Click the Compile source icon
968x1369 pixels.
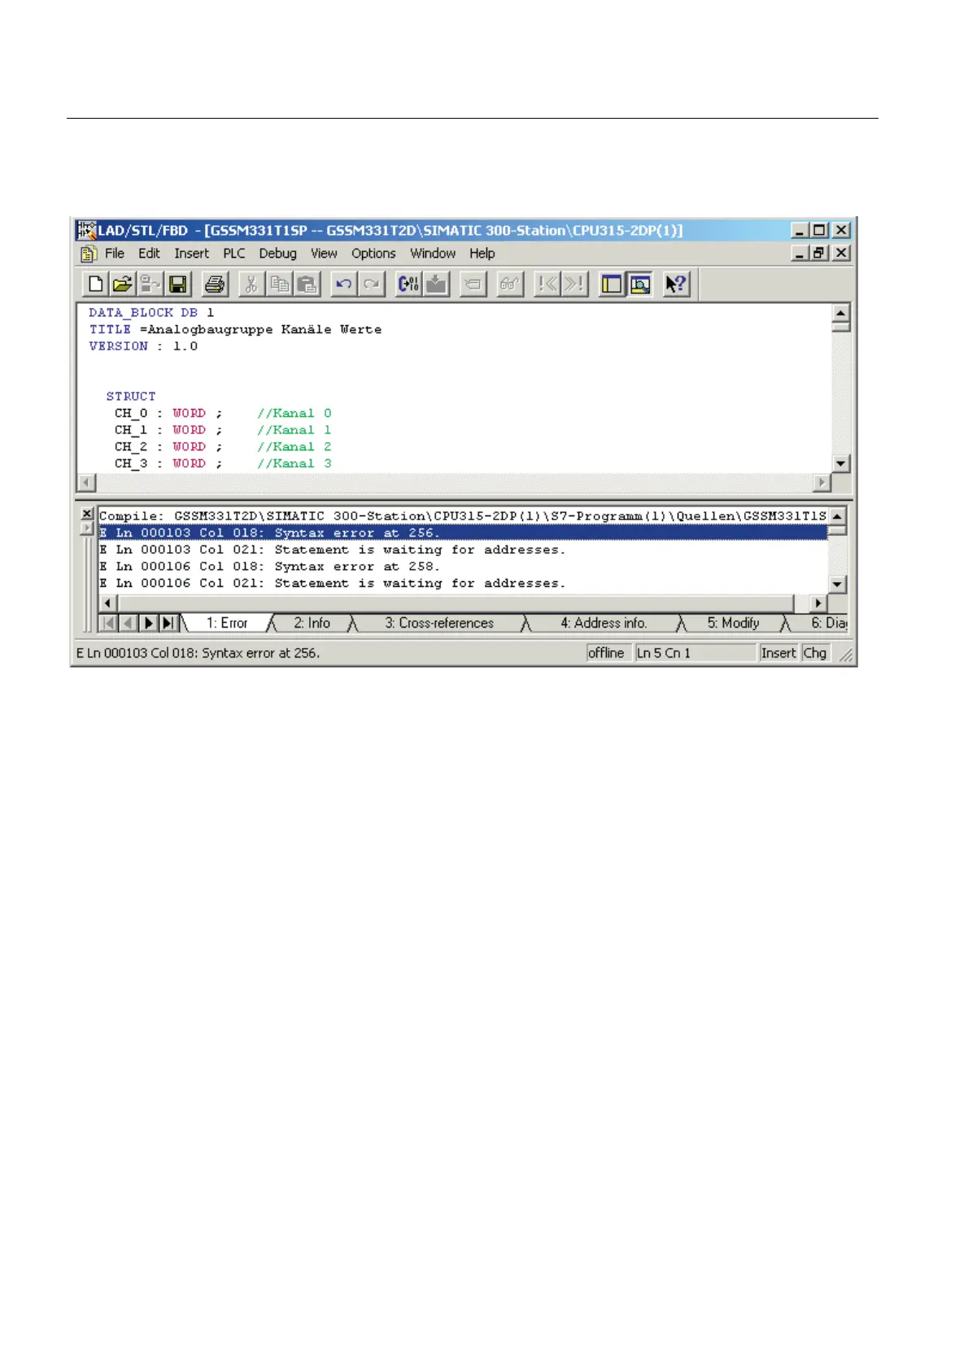[408, 284]
